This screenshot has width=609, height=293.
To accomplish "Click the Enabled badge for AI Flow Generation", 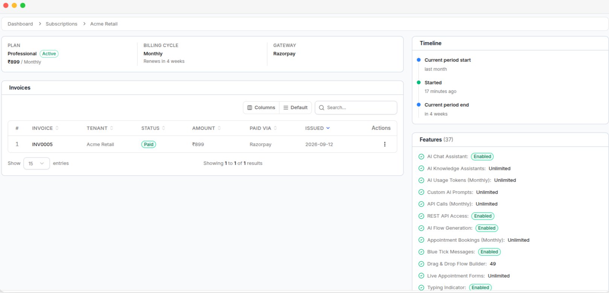I will tap(487, 228).
